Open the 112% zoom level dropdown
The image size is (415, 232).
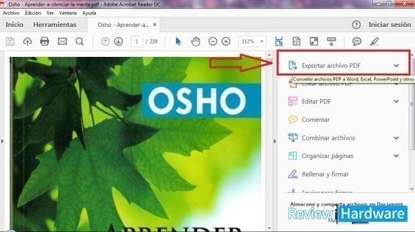[x=252, y=42]
